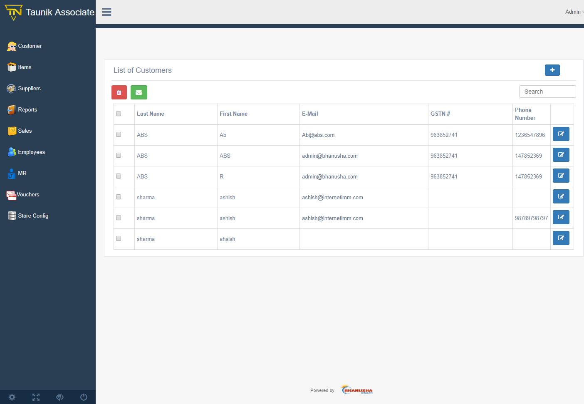
Task: Select the Items sidebar icon
Action: point(25,67)
